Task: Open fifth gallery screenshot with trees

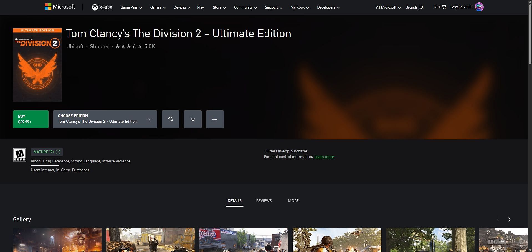Action: pyautogui.click(x=430, y=240)
